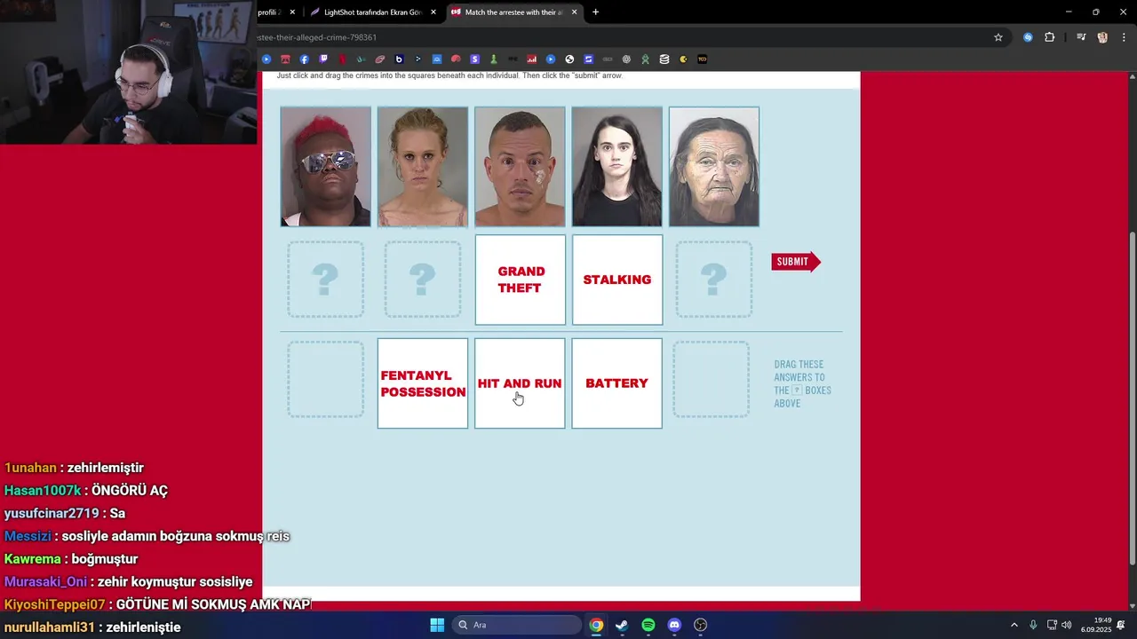Click chat username 'Kawrema'
This screenshot has height=639, width=1137.
[32, 559]
